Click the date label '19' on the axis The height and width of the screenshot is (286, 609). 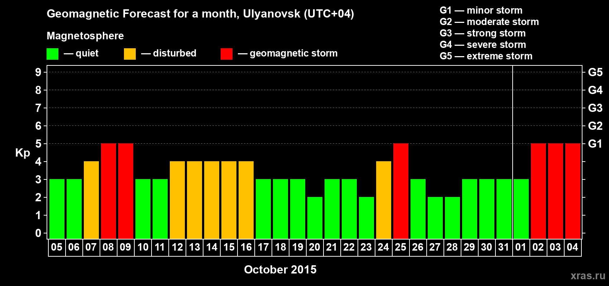pyautogui.click(x=298, y=247)
